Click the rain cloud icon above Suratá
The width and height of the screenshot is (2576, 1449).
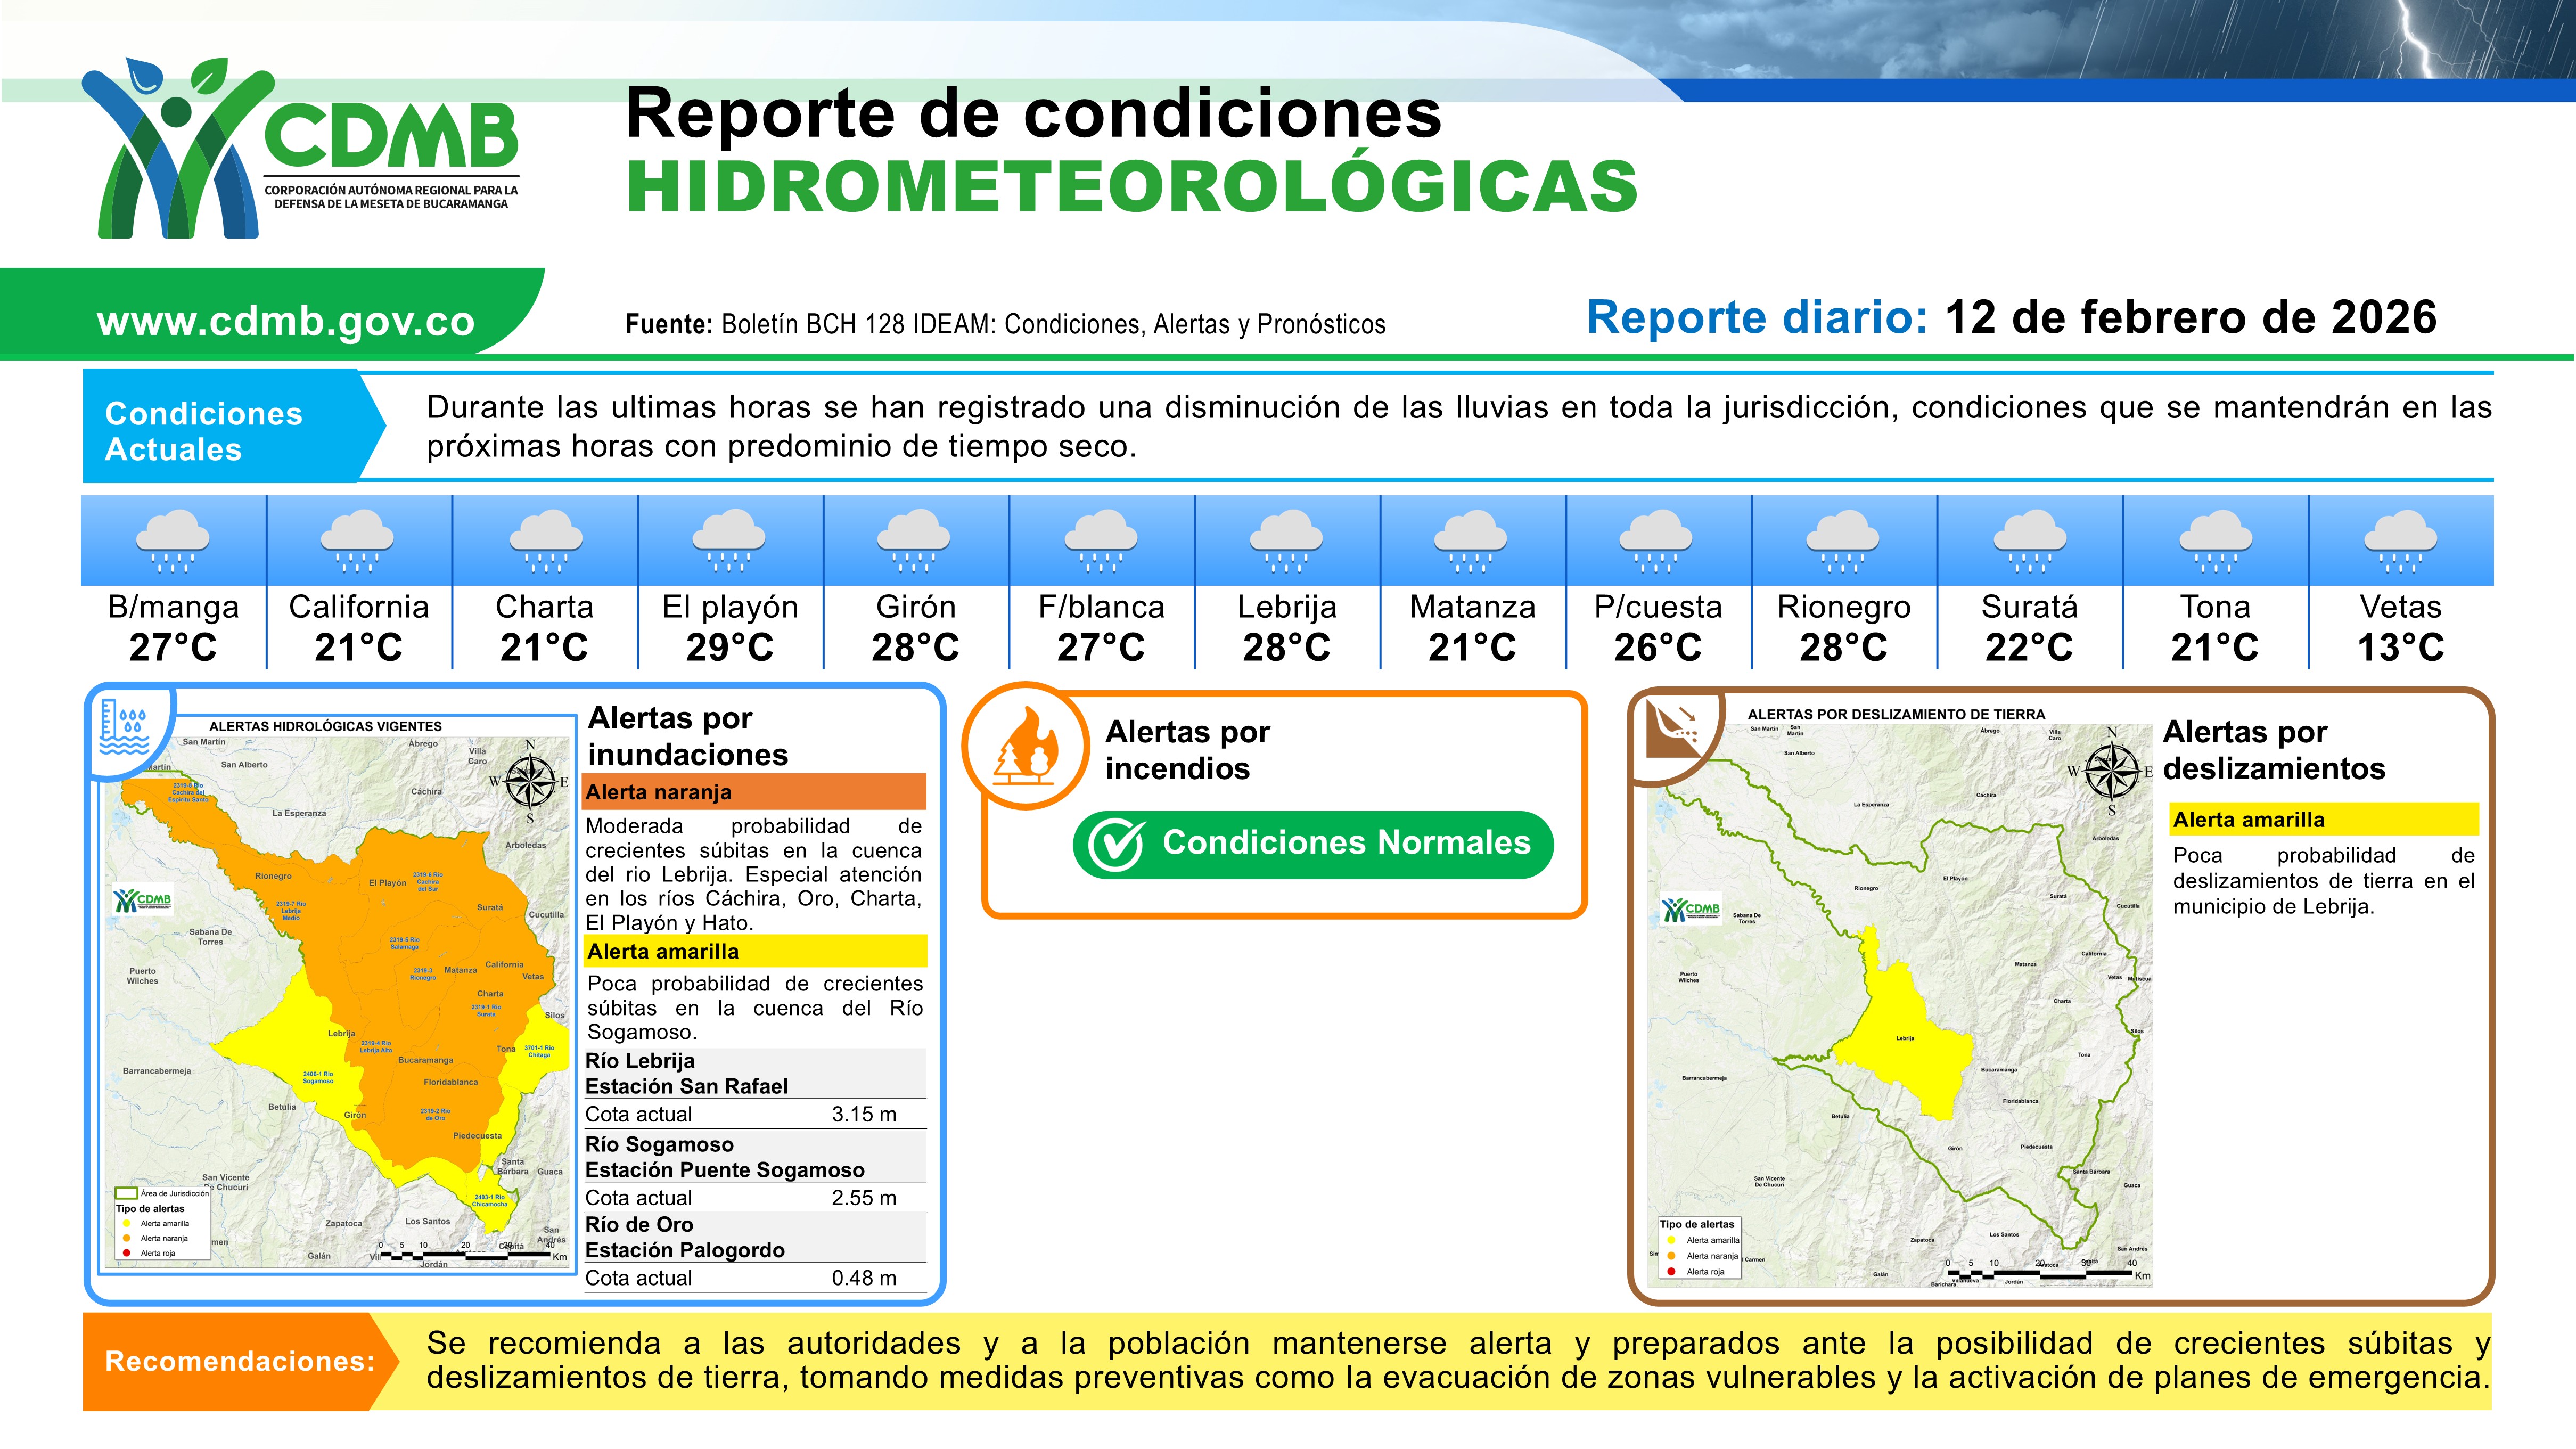tap(2029, 540)
